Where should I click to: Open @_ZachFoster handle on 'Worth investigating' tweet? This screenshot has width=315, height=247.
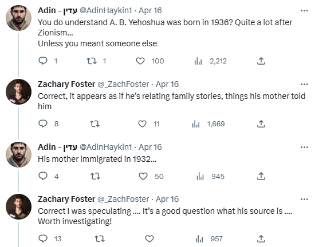coord(123,199)
